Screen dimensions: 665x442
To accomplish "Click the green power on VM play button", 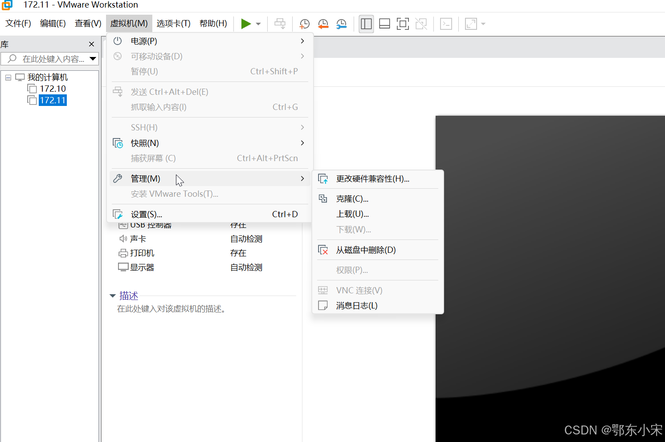I will pyautogui.click(x=246, y=24).
